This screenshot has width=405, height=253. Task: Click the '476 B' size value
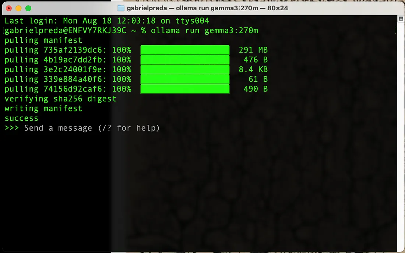[256, 60]
